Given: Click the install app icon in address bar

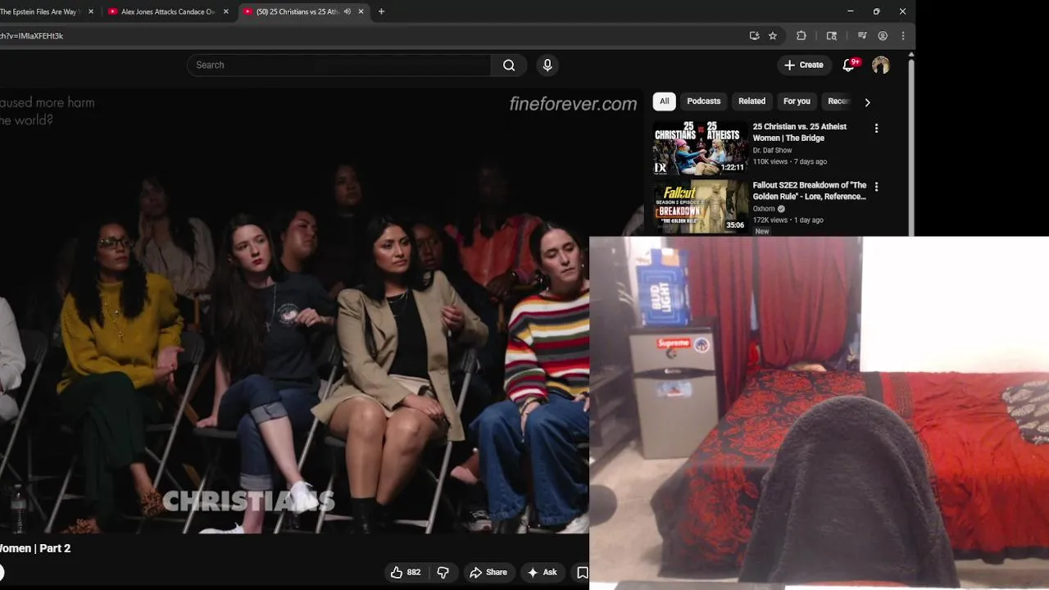Looking at the screenshot, I should tap(754, 36).
